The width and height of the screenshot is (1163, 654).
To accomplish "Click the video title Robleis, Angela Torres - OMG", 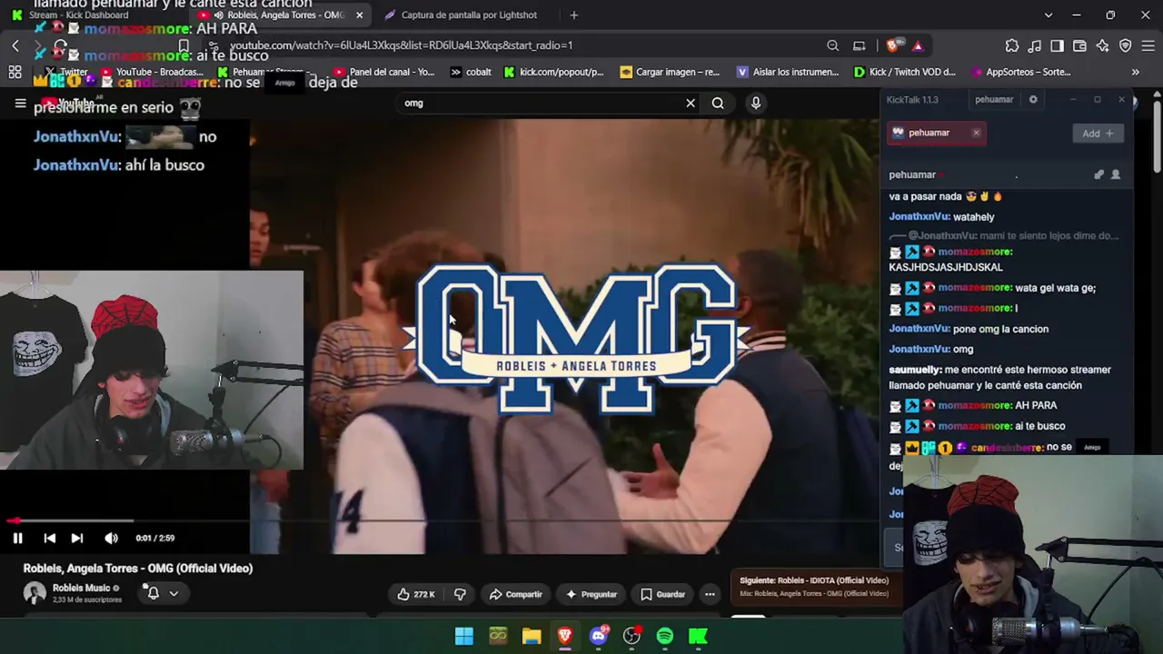I will (138, 569).
